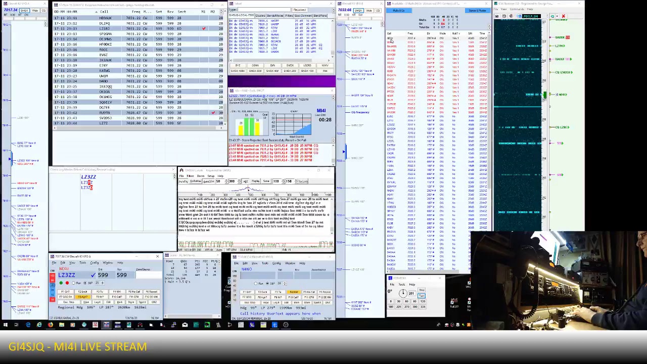Click Log It in VFO A entry window
Viewport: 647px width, 364px height.
(97, 302)
